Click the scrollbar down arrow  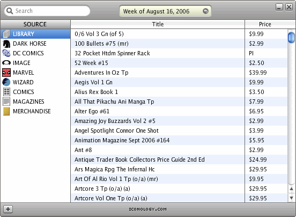pos(292,198)
